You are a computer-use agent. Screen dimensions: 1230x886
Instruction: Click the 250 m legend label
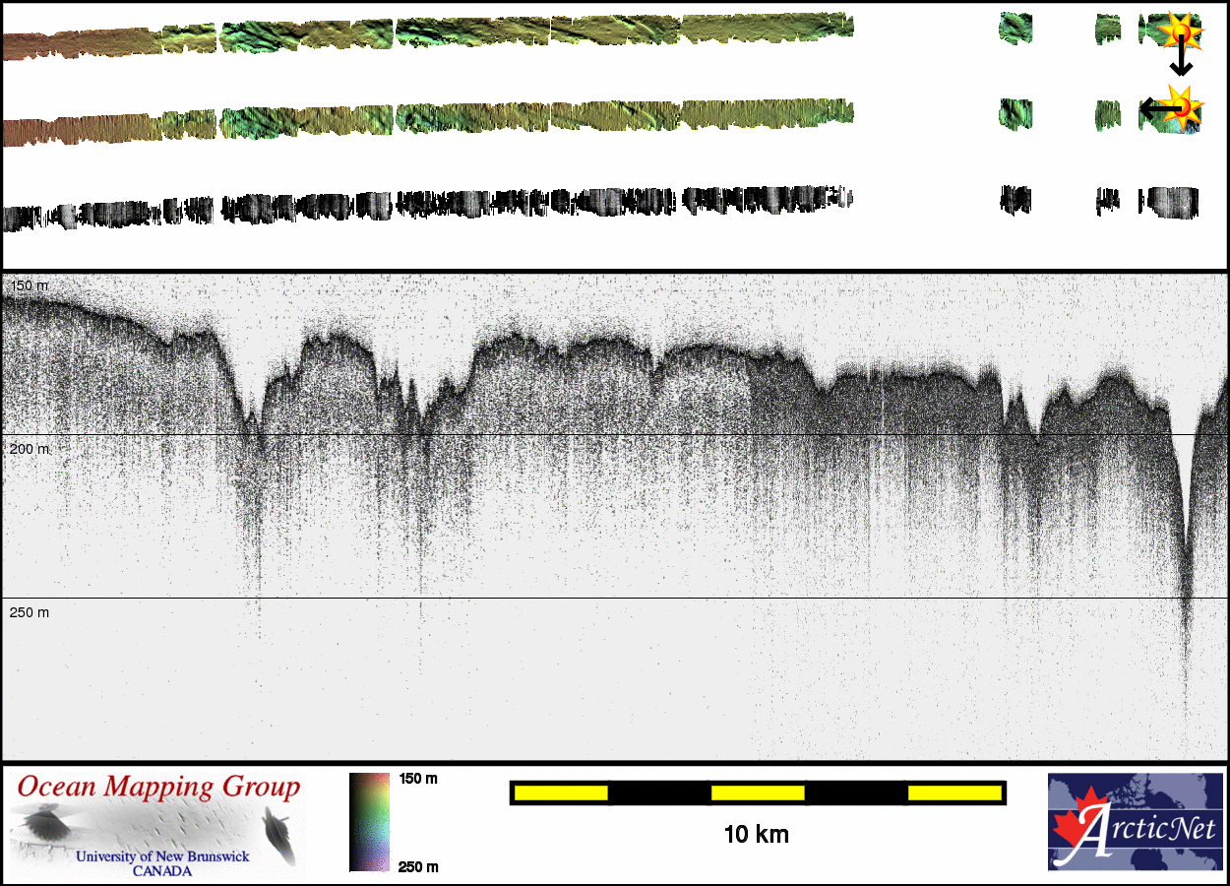(x=418, y=866)
